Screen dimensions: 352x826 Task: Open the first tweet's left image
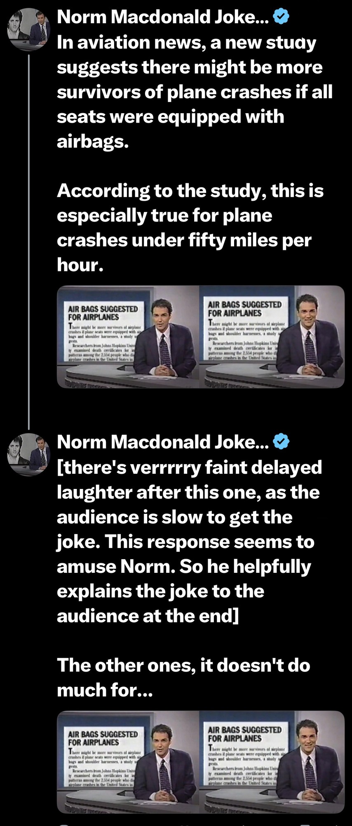coord(128,337)
